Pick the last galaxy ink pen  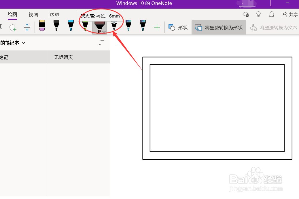(x=143, y=26)
